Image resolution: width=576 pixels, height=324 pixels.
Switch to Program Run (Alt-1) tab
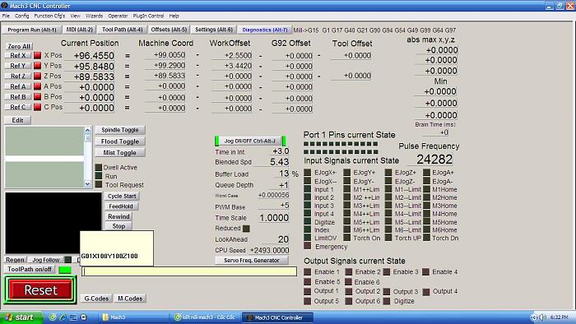pos(32,30)
